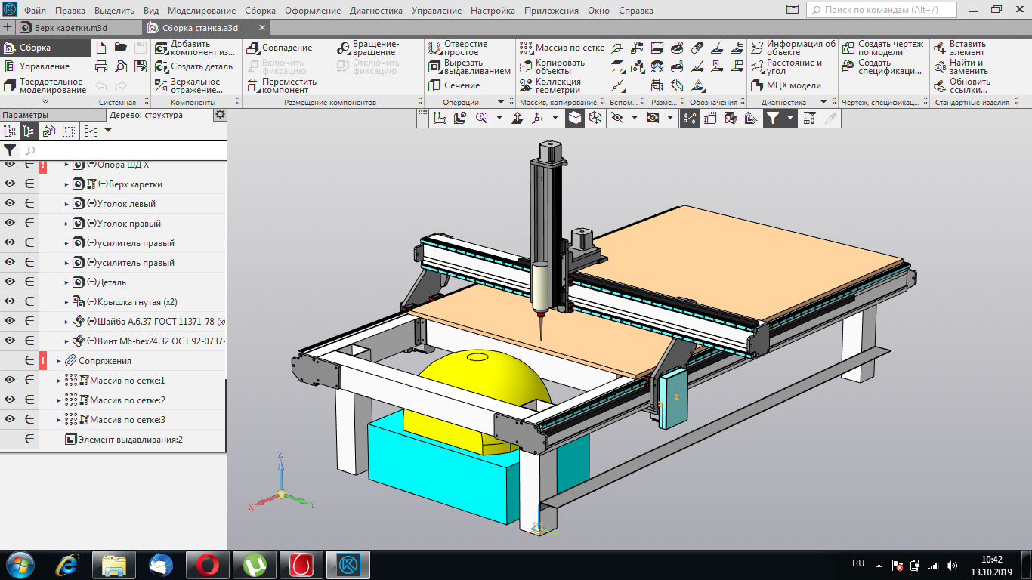Expand the Верх каретки tree node
The width and height of the screenshot is (1032, 580).
(66, 184)
